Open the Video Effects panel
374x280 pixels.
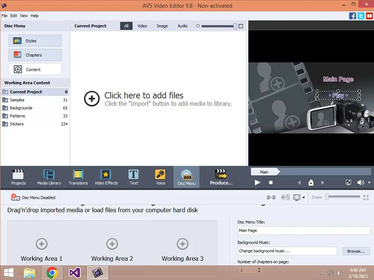coord(106,177)
